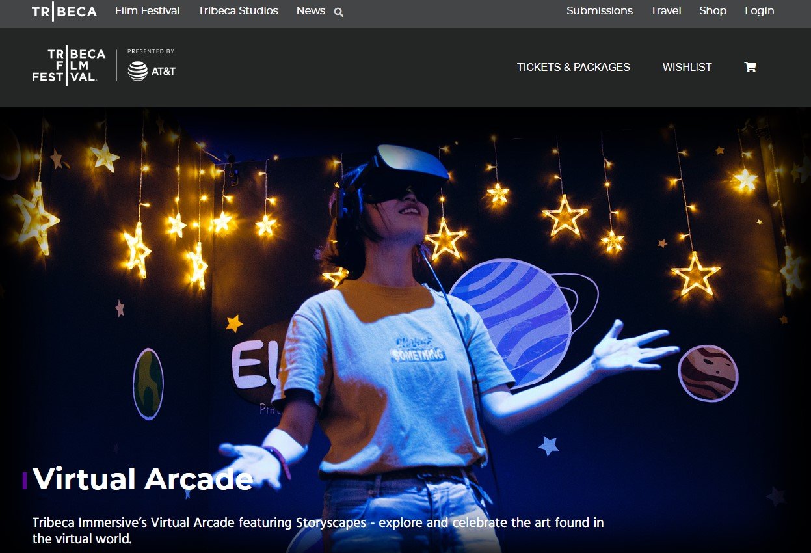This screenshot has width=811, height=553.
Task: Click the Virtual Arcade heading
Action: point(143,479)
